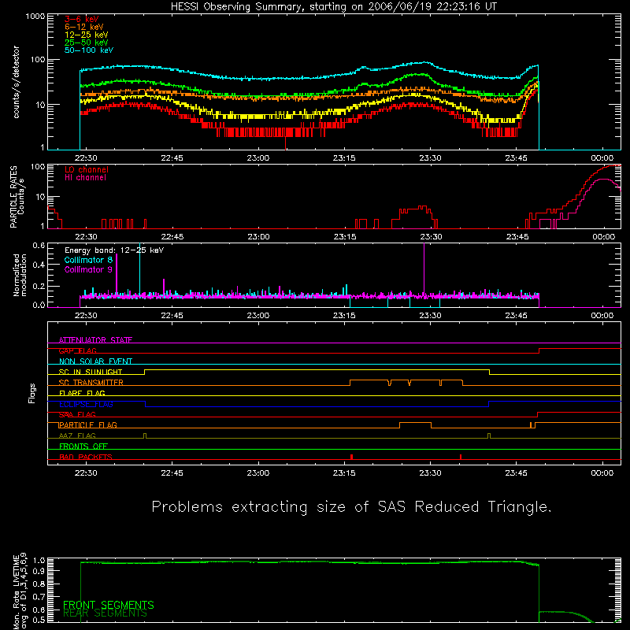Screen dimensions: 630x630
Task: Click the tall cyan Collimator 8 spike near 22:39
Action: [x=139, y=269]
